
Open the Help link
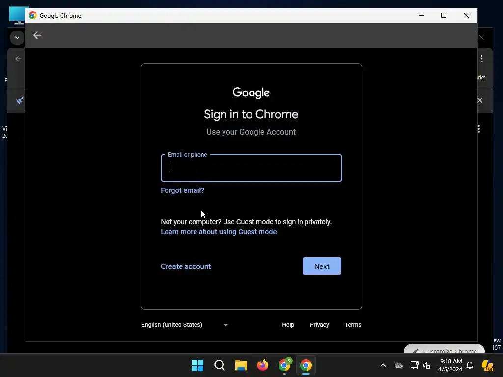288,325
